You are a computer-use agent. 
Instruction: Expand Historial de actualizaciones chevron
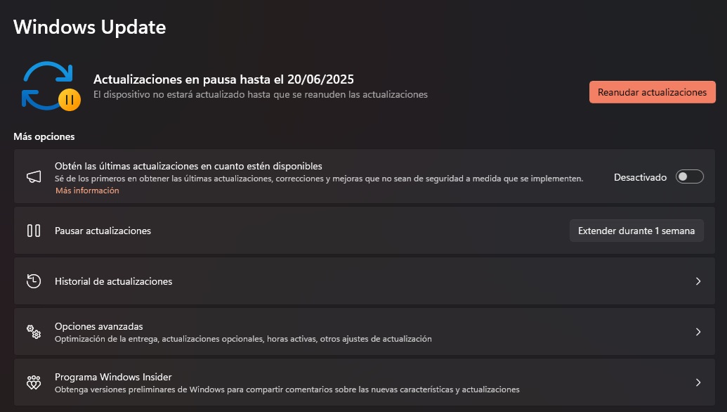tap(698, 281)
